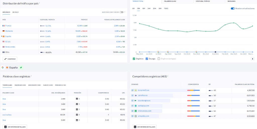
Task: Click the elcorteingles.es favicon
Action: click(x=136, y=101)
